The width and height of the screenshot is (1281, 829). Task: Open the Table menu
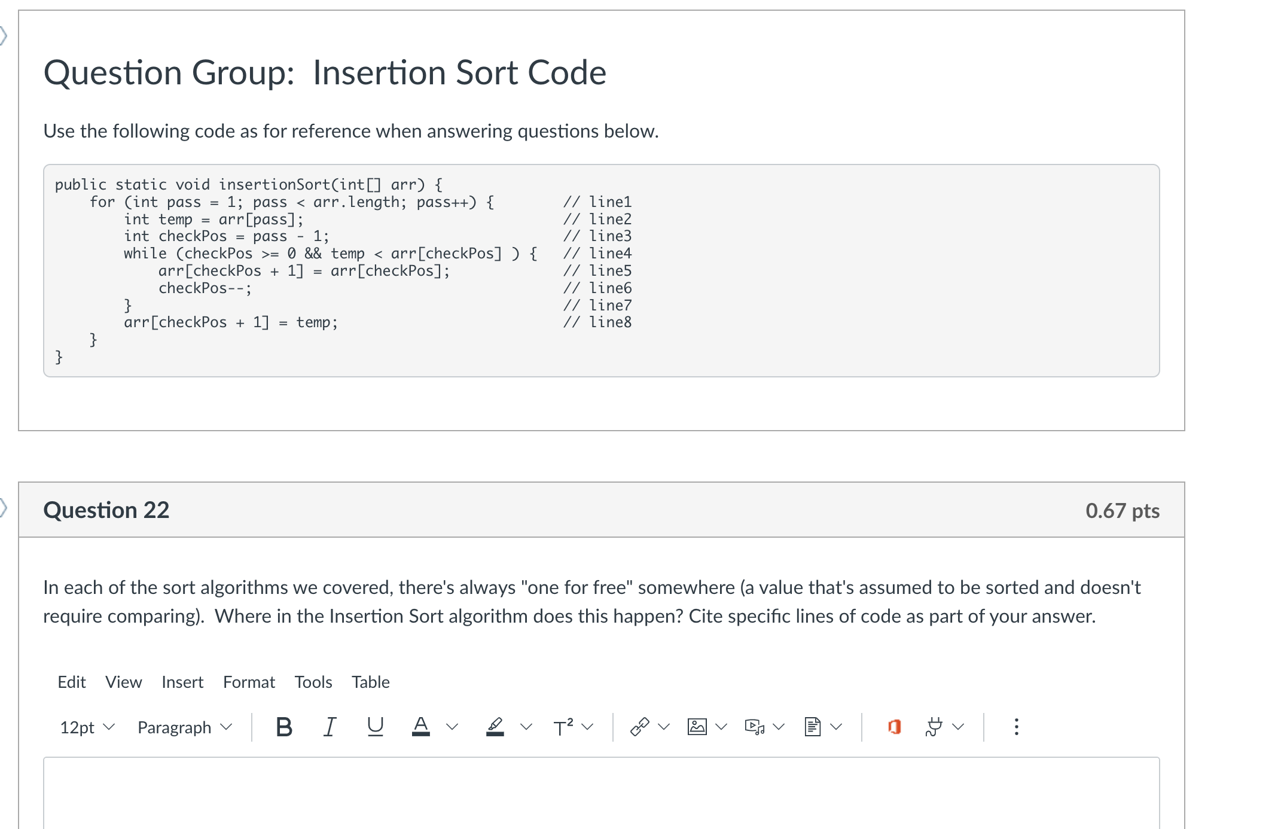[x=370, y=682]
